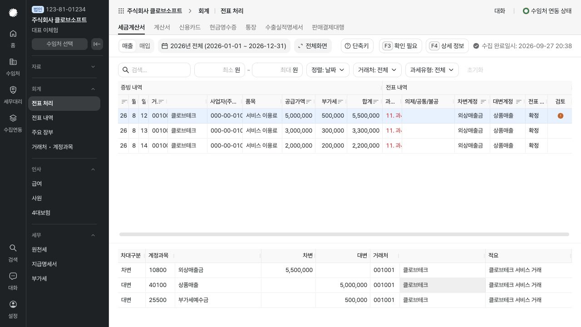Click F4 상세 정보 button
The image size is (581, 327).
(447, 46)
